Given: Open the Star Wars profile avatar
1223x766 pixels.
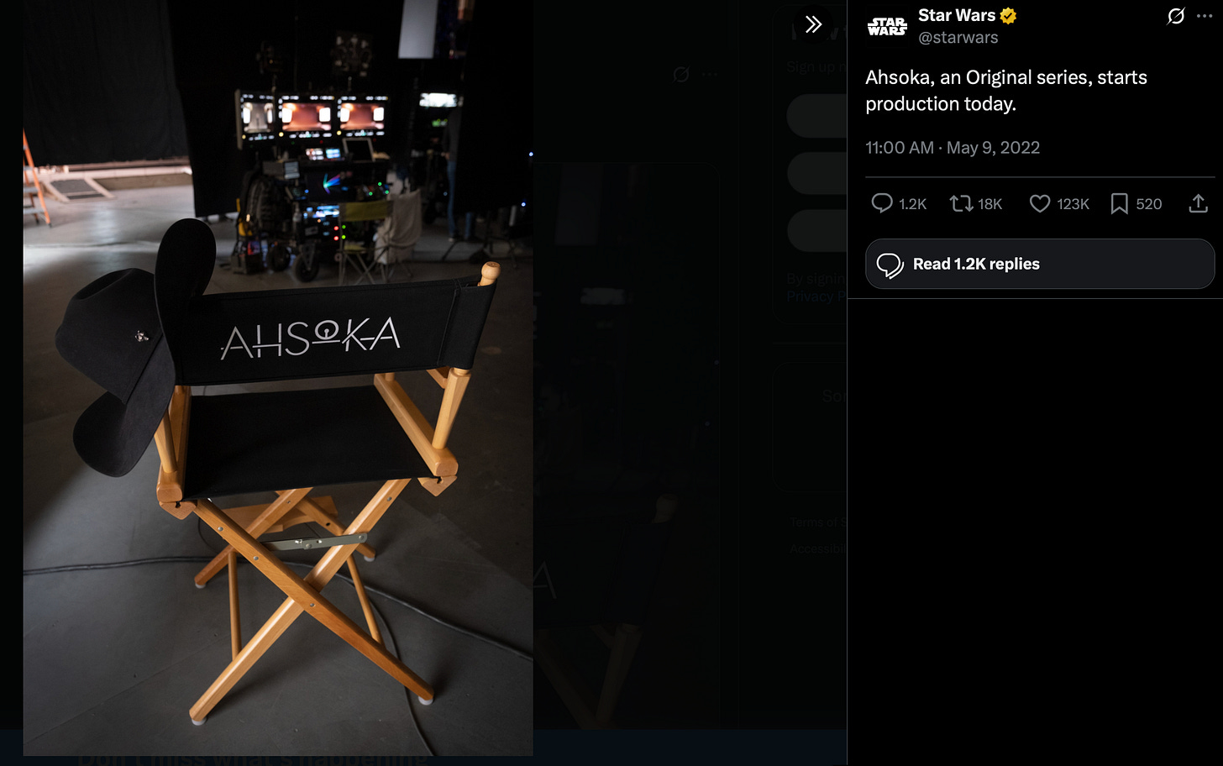Looking at the screenshot, I should (887, 26).
